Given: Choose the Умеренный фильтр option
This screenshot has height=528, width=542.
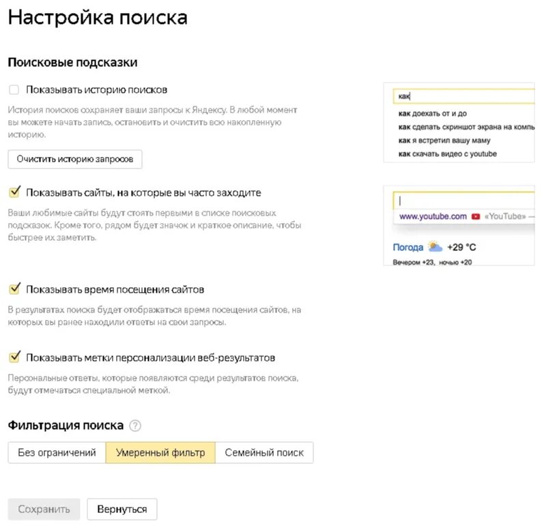Looking at the screenshot, I should (x=160, y=453).
